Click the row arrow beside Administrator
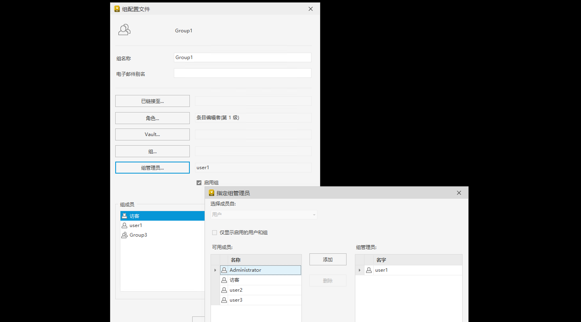 [x=215, y=270]
